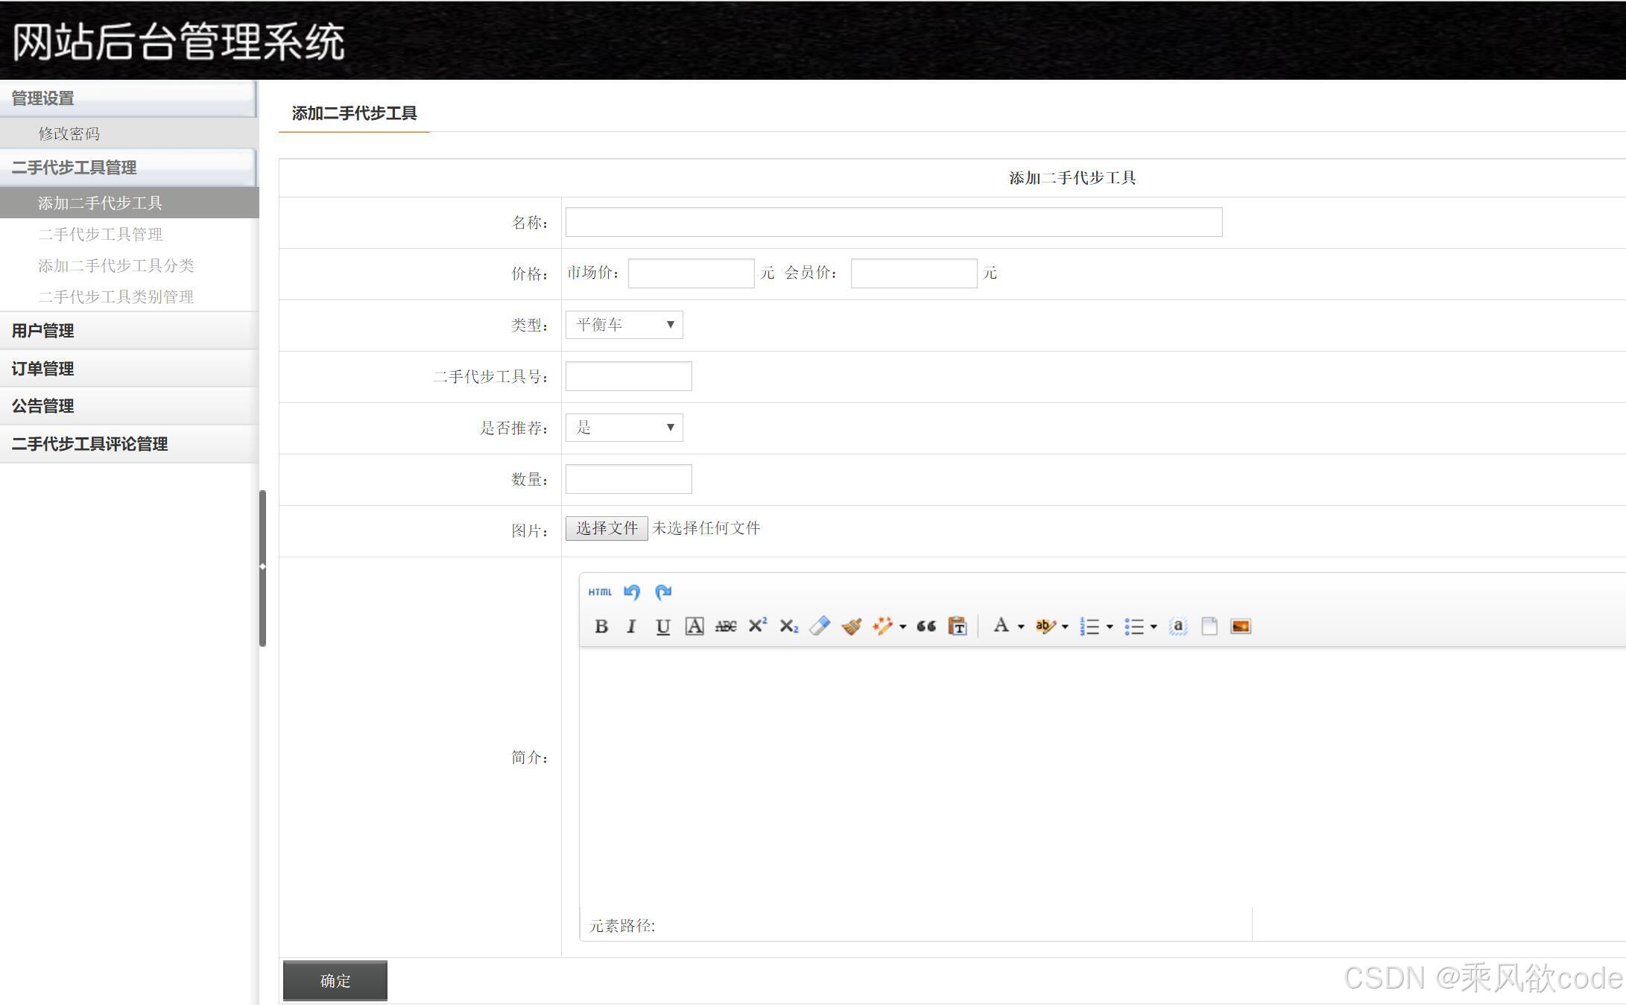This screenshot has height=1005, width=1626.
Task: Click the 确定 submit button
Action: (x=335, y=980)
